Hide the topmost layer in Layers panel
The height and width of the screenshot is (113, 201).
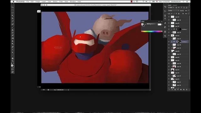169,17
